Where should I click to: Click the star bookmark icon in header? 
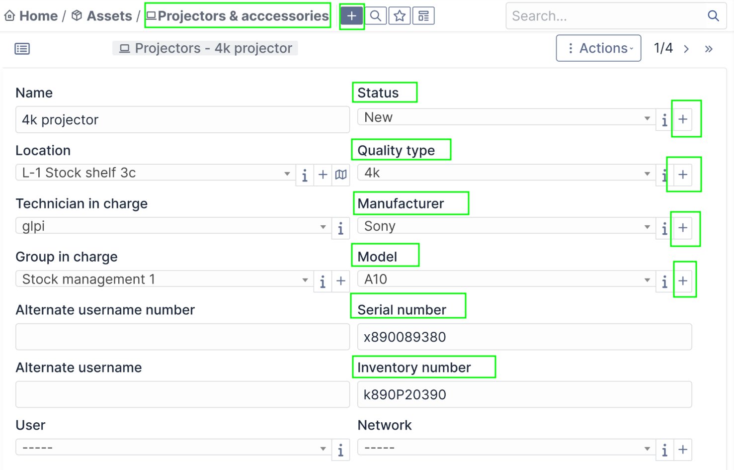point(400,16)
